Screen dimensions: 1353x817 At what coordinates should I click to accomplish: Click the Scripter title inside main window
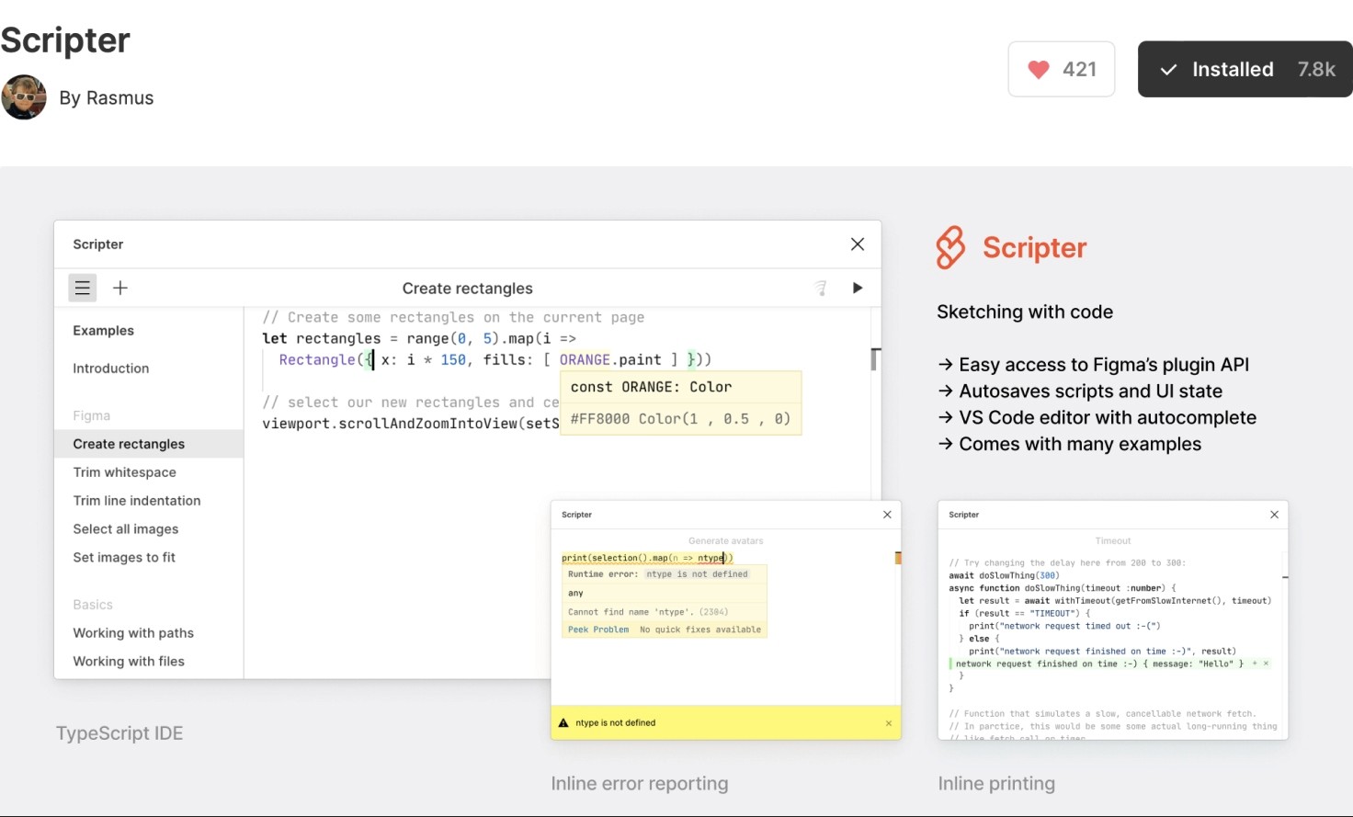coord(98,244)
